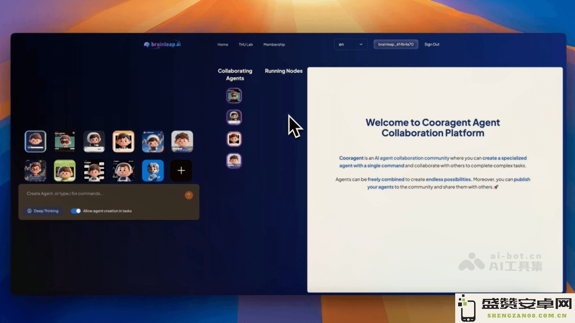Select the peach-framed agent avatar in the grid
Screen dimensions: 575x323
coord(123,142)
